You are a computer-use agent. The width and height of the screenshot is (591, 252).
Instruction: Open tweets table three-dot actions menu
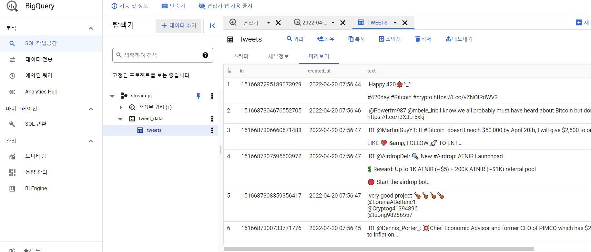click(x=212, y=130)
